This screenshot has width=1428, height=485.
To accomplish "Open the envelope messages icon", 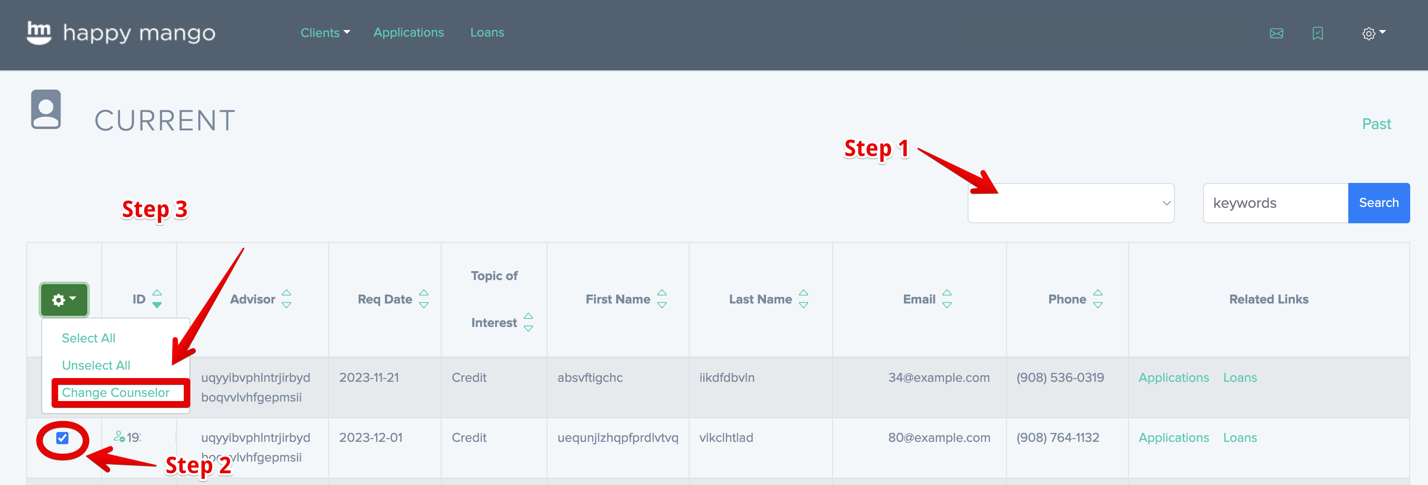I will point(1276,33).
